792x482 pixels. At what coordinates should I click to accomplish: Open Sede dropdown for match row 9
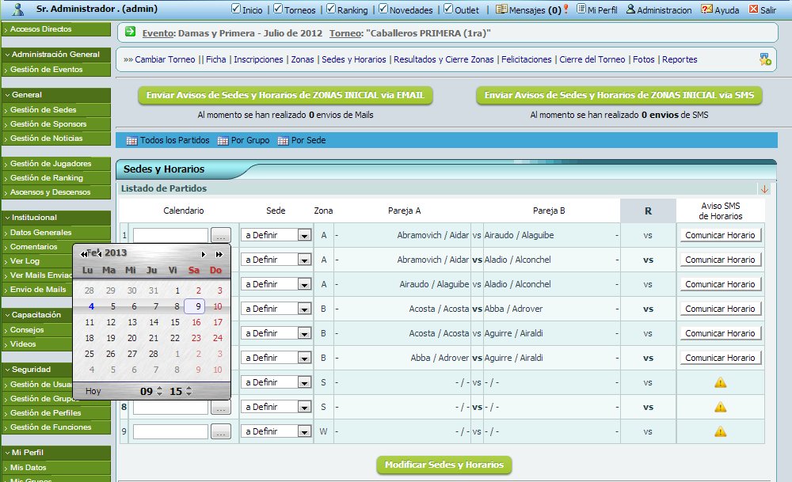[x=304, y=432]
